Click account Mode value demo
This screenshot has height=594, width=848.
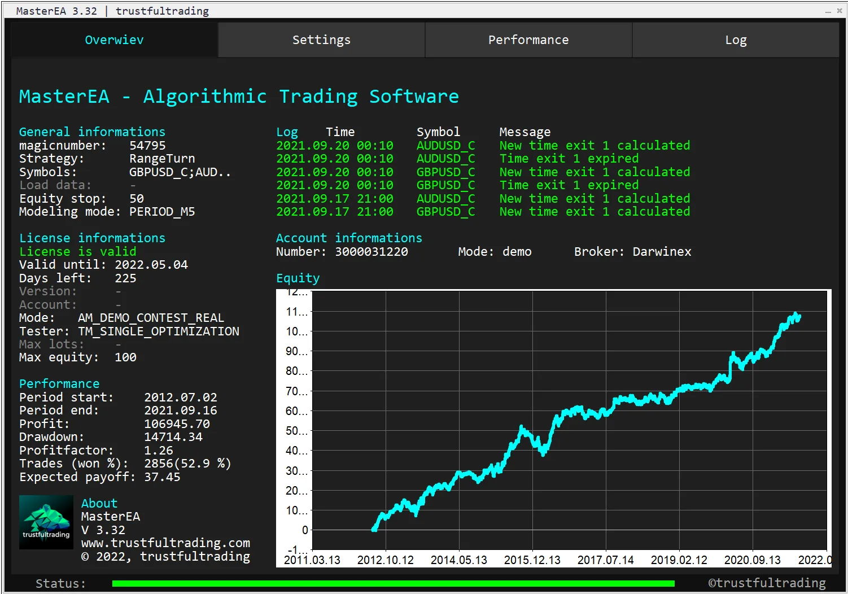(517, 252)
